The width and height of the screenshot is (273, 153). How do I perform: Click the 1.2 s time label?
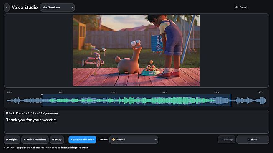pyautogui.click(x=61, y=92)
